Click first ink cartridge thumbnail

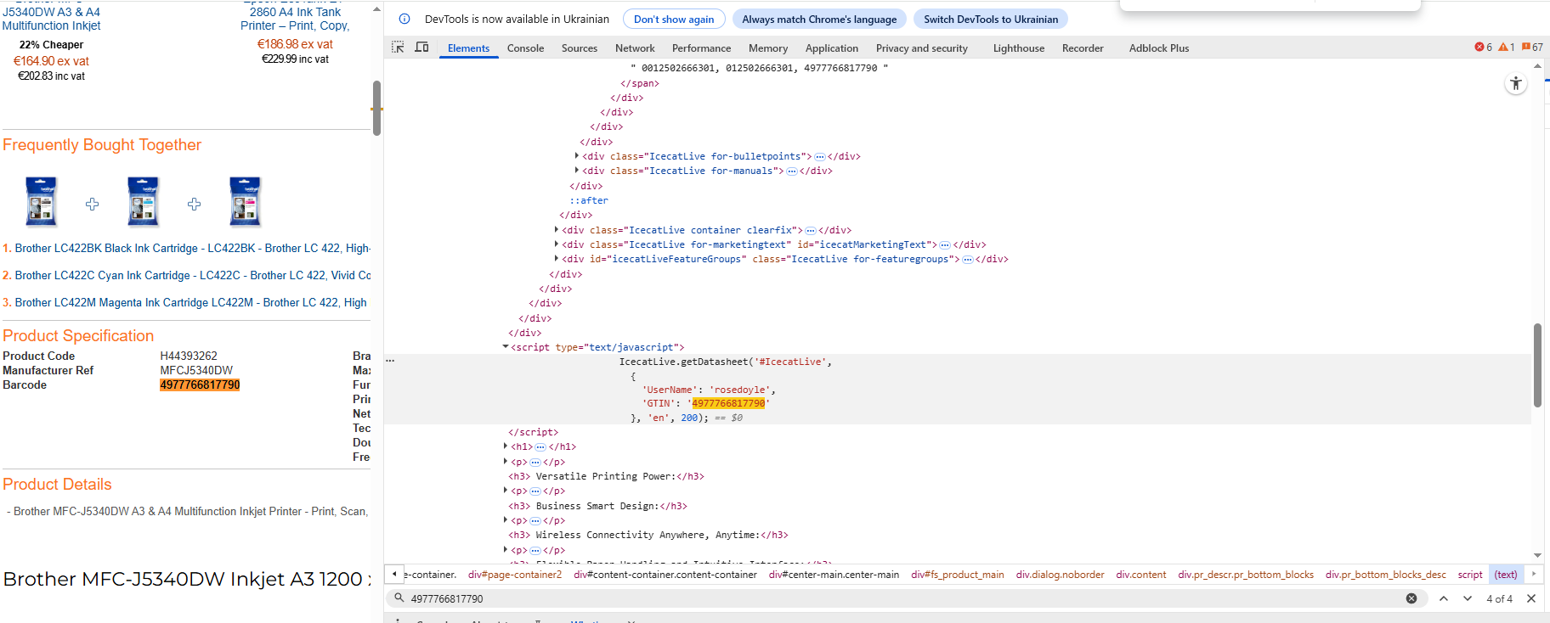(x=41, y=202)
